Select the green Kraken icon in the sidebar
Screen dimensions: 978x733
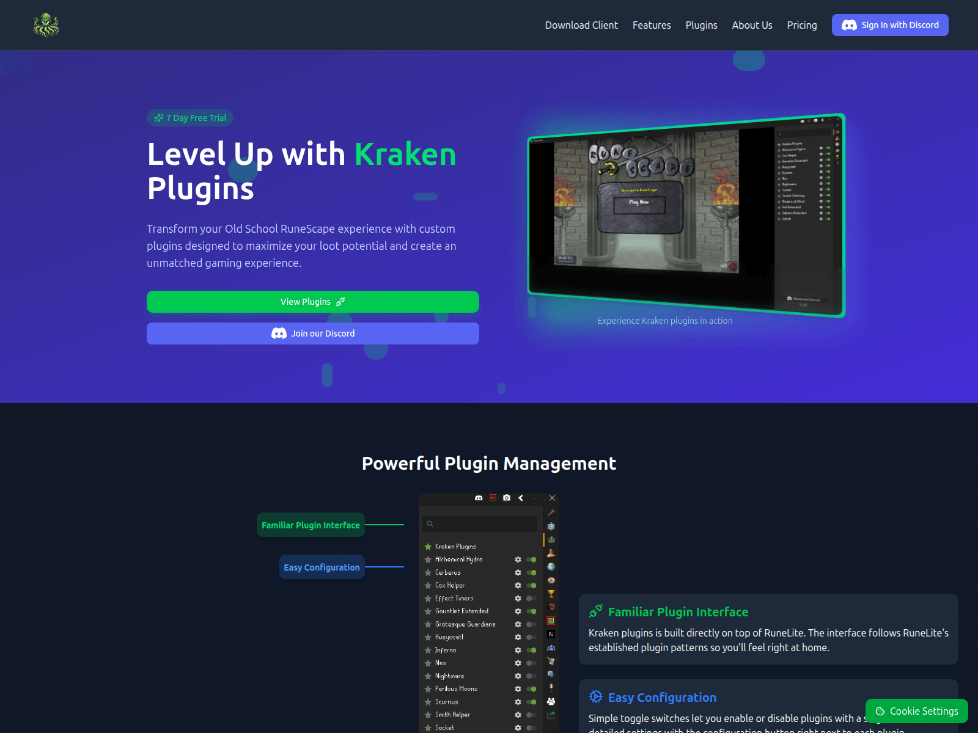click(x=551, y=540)
